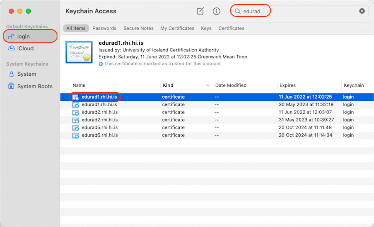Click the 11 Jun 2022 at 12:03:07 expiry cell

pyautogui.click(x=305, y=112)
